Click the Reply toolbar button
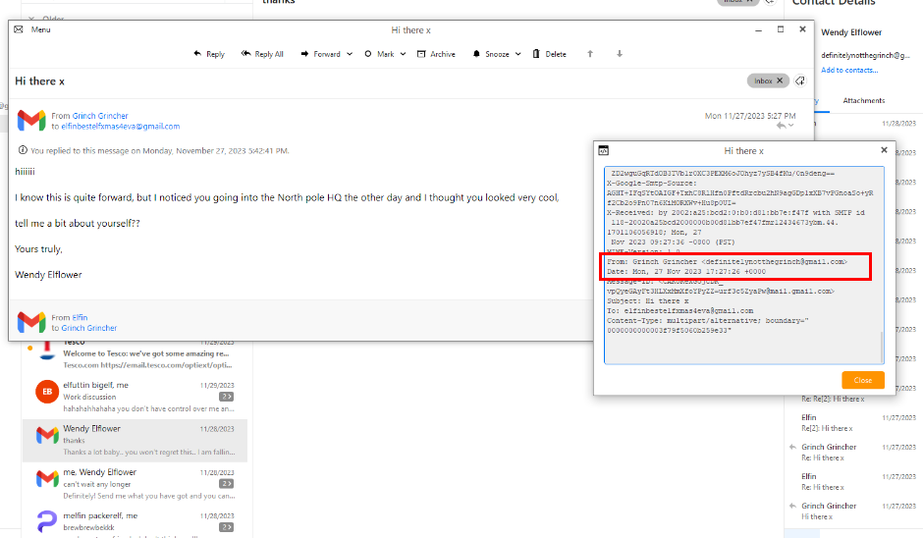Screen dimensions: 923x538 tap(209, 54)
